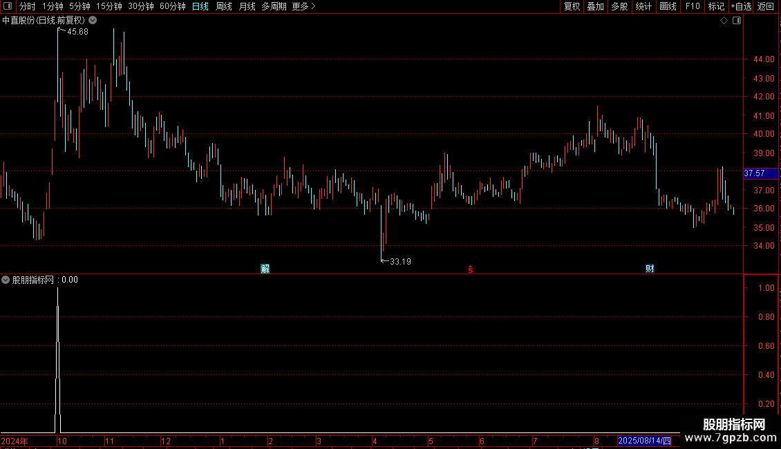This screenshot has width=781, height=449.
Task: Click the 中直股份(日线.前复权) title
Action: [44, 21]
